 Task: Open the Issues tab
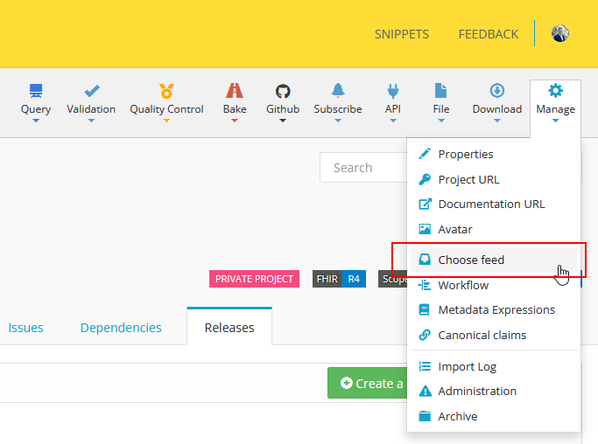tap(25, 328)
